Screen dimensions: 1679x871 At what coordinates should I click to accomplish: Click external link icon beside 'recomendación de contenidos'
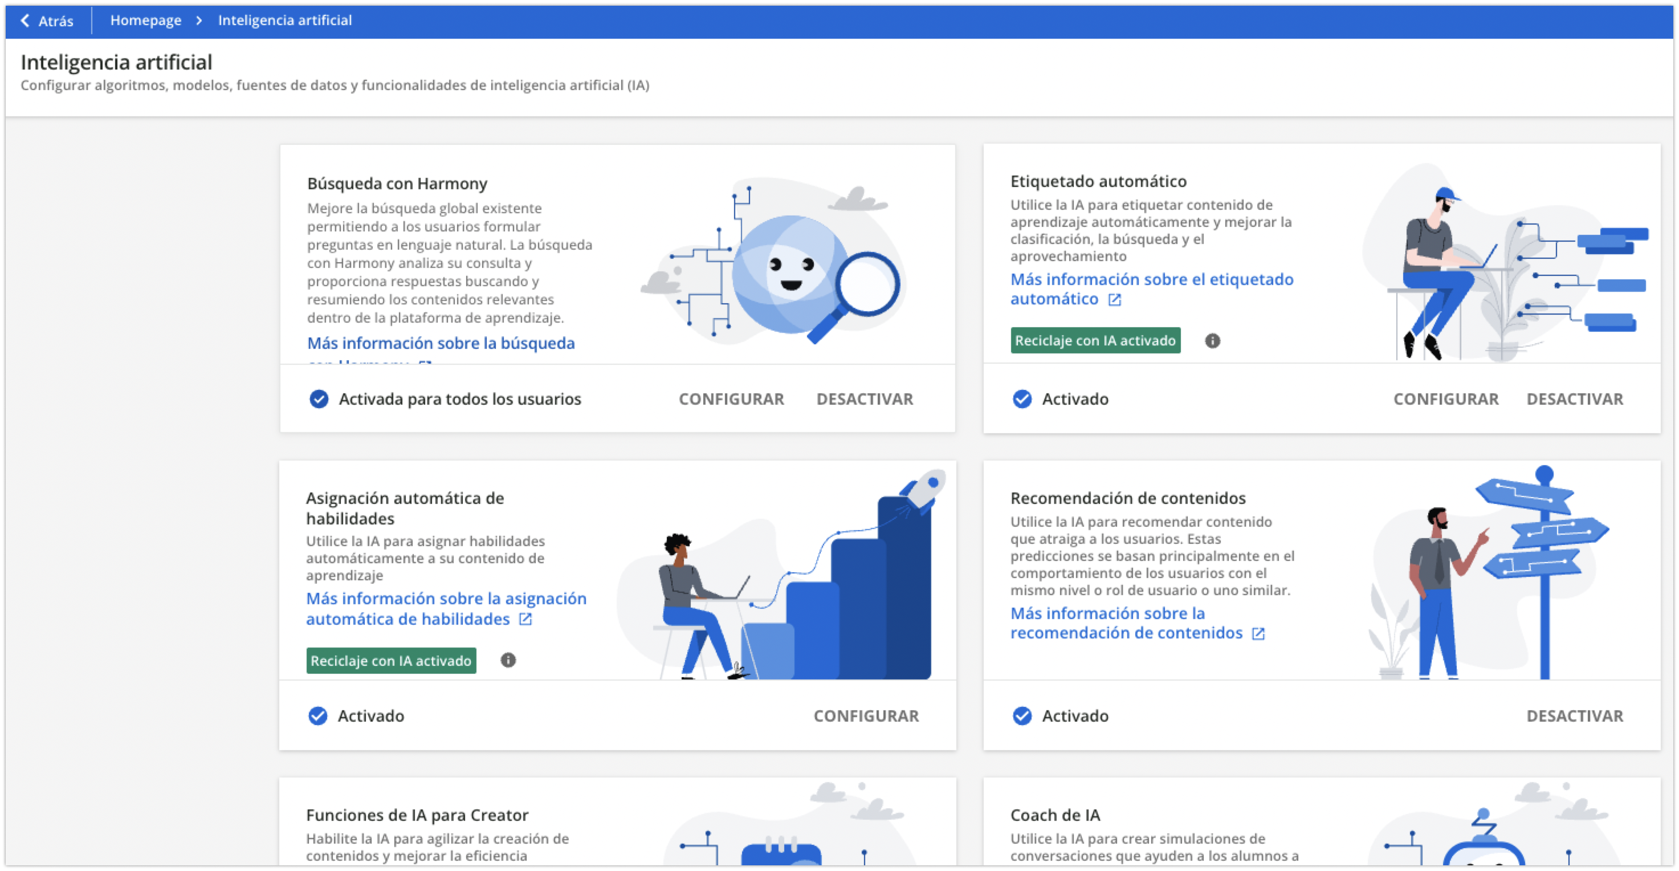pos(1258,633)
